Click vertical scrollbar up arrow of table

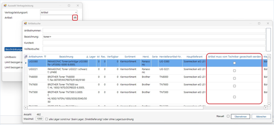point(269,56)
